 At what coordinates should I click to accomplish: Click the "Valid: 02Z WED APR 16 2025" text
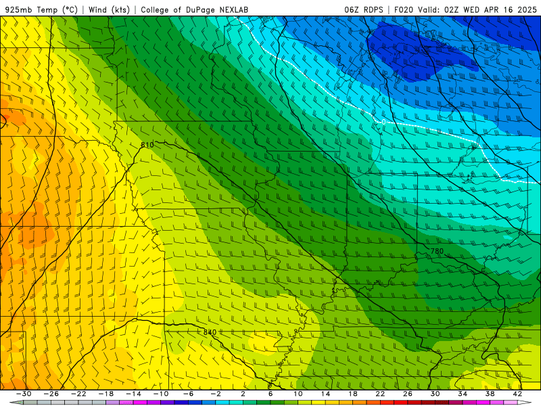click(477, 9)
